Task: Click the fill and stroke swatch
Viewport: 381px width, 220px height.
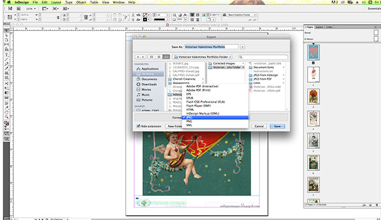Action: pyautogui.click(x=6, y=124)
